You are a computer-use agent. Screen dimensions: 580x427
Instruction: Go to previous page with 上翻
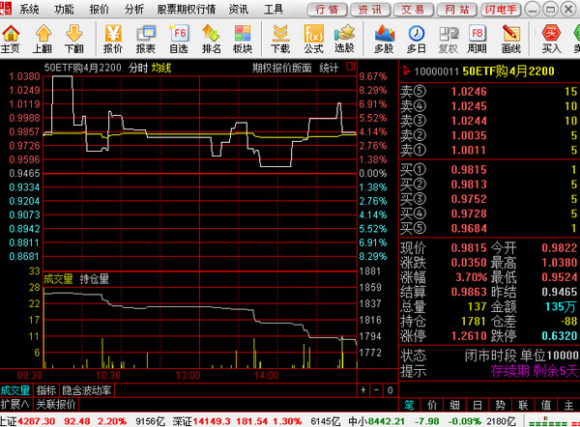(x=42, y=39)
